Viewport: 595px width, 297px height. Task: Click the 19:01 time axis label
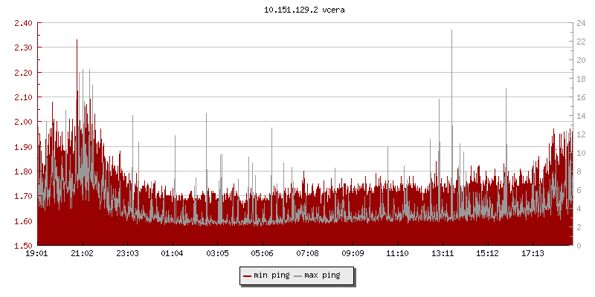37,254
